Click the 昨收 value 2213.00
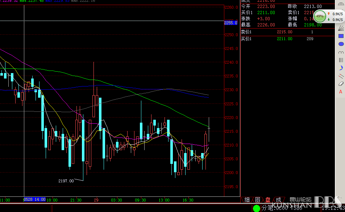The width and height of the screenshot is (345, 212). tap(313, 7)
